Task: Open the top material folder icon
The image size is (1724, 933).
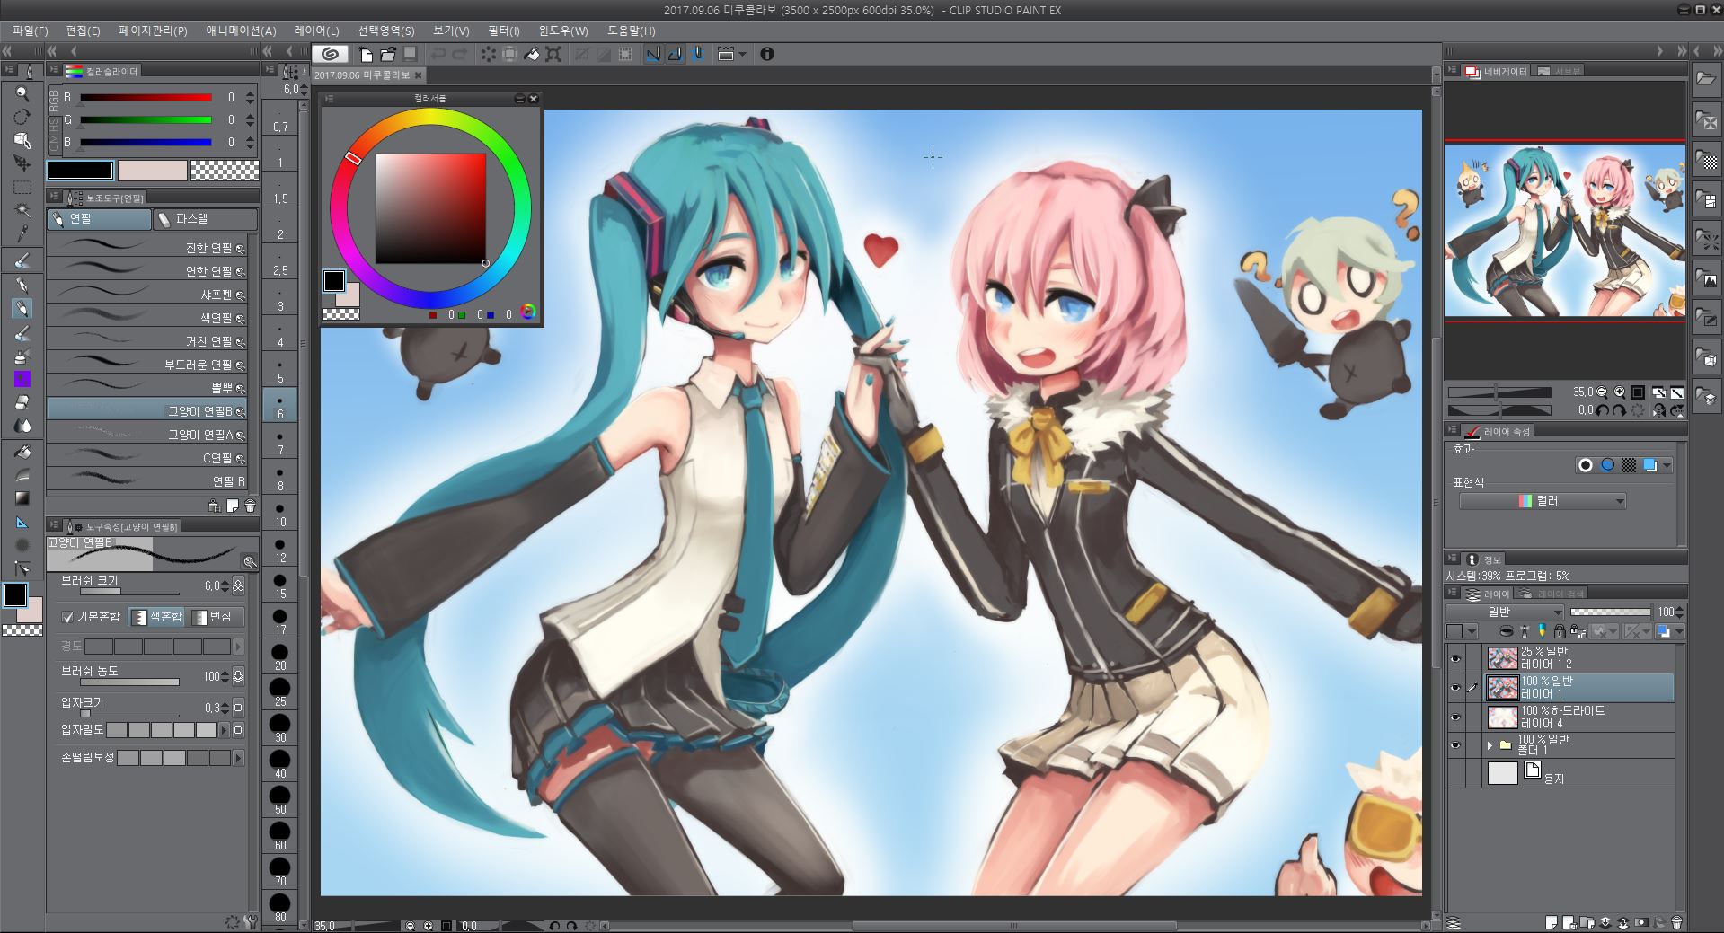Action: [1706, 78]
